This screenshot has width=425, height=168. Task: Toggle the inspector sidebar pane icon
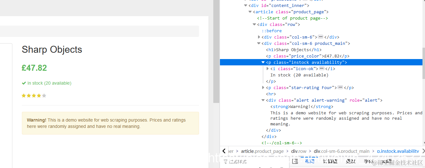(x=295, y=161)
